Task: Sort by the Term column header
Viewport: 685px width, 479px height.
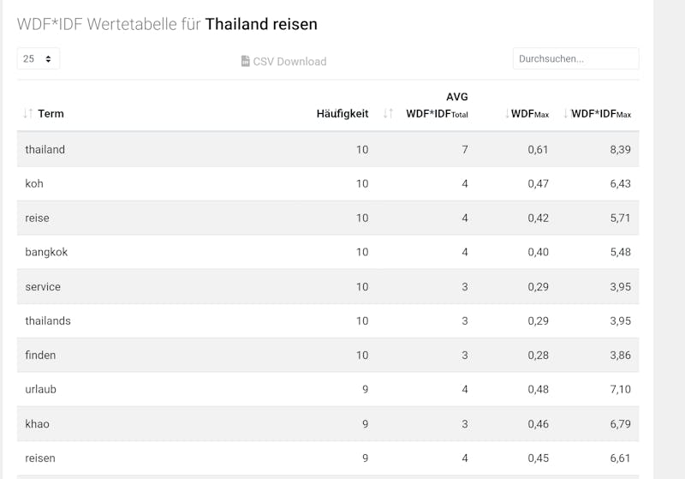Action: pyautogui.click(x=51, y=114)
